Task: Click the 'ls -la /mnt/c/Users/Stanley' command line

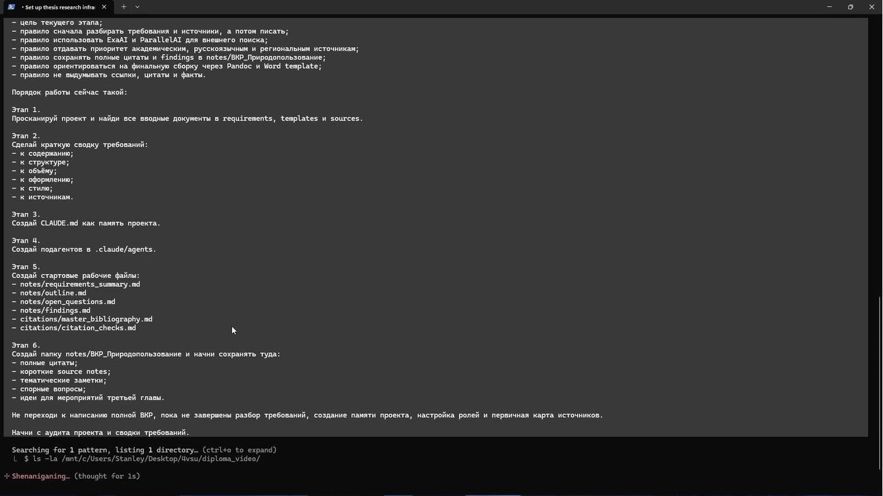Action: pos(142,459)
